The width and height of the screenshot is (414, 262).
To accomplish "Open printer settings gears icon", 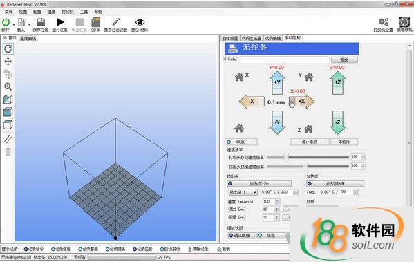I will [384, 22].
